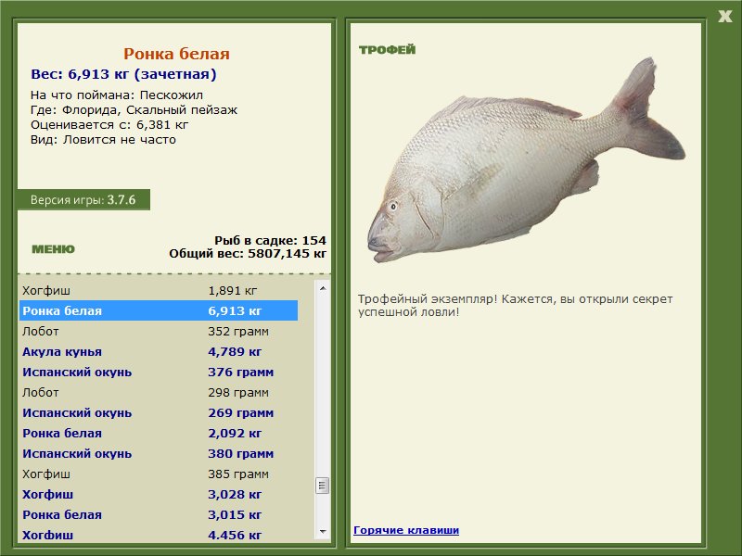Screen dimensions: 742x556
Task: Select the Акула кунья 4,789 кг row
Action: (x=159, y=351)
